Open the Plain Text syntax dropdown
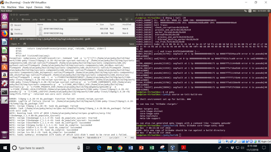This screenshot has height=152, width=271. (x=78, y=137)
